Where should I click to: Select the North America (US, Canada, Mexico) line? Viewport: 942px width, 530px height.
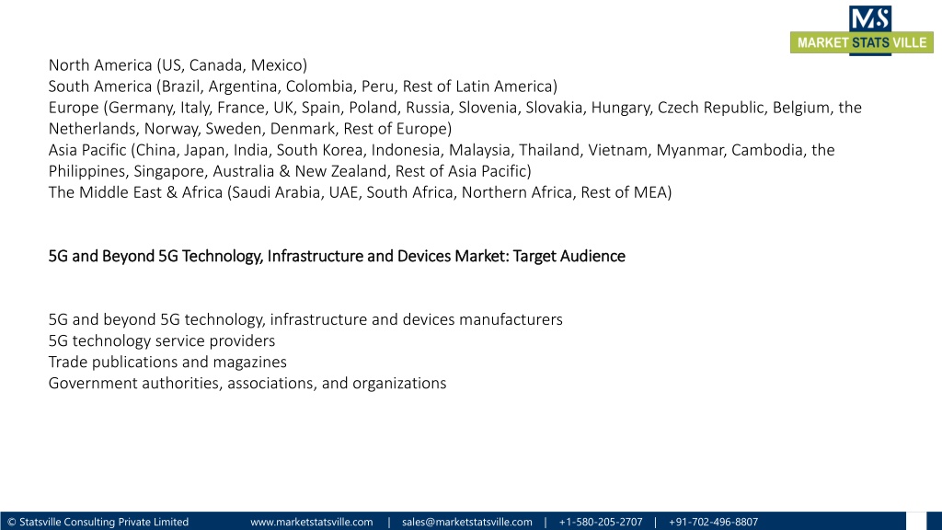click(178, 65)
